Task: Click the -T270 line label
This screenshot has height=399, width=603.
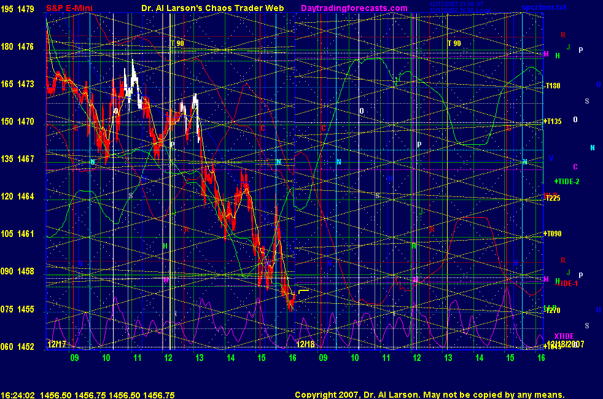Action: coord(553,310)
